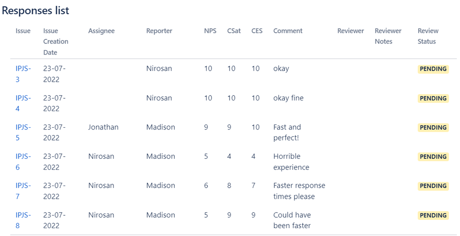Select the Horrible experience comment cell
Image resolution: width=460 pixels, height=236 pixels.
click(x=291, y=162)
